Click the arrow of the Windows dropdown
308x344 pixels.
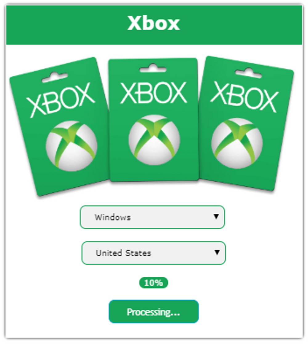tap(216, 216)
